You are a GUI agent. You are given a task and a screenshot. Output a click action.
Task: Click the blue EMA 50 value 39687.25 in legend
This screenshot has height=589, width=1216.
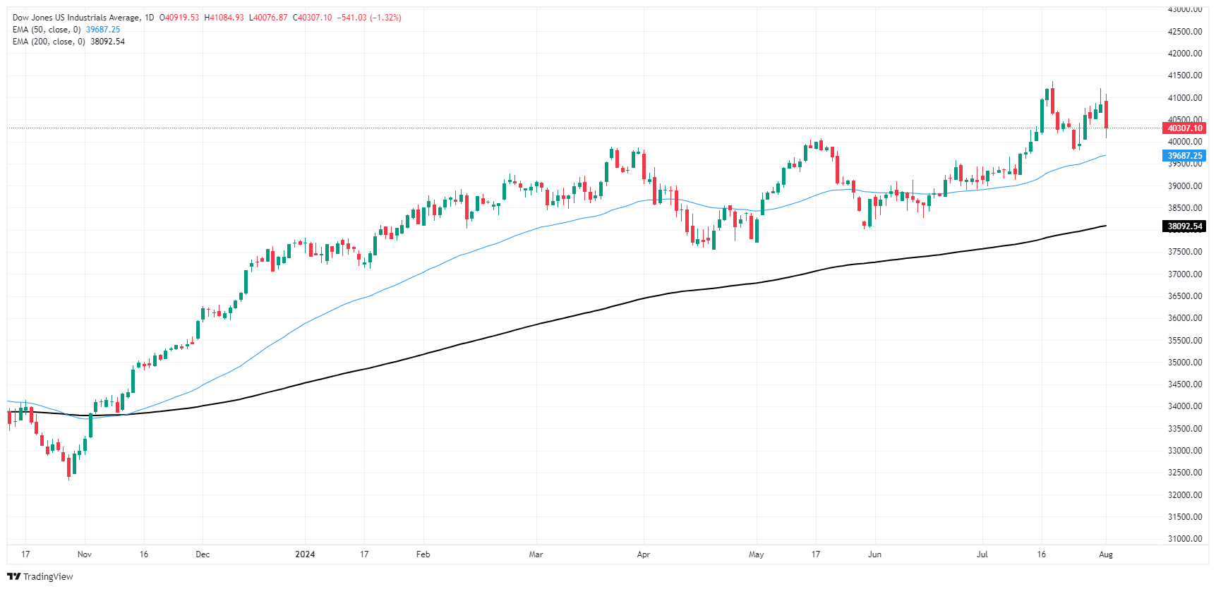103,30
